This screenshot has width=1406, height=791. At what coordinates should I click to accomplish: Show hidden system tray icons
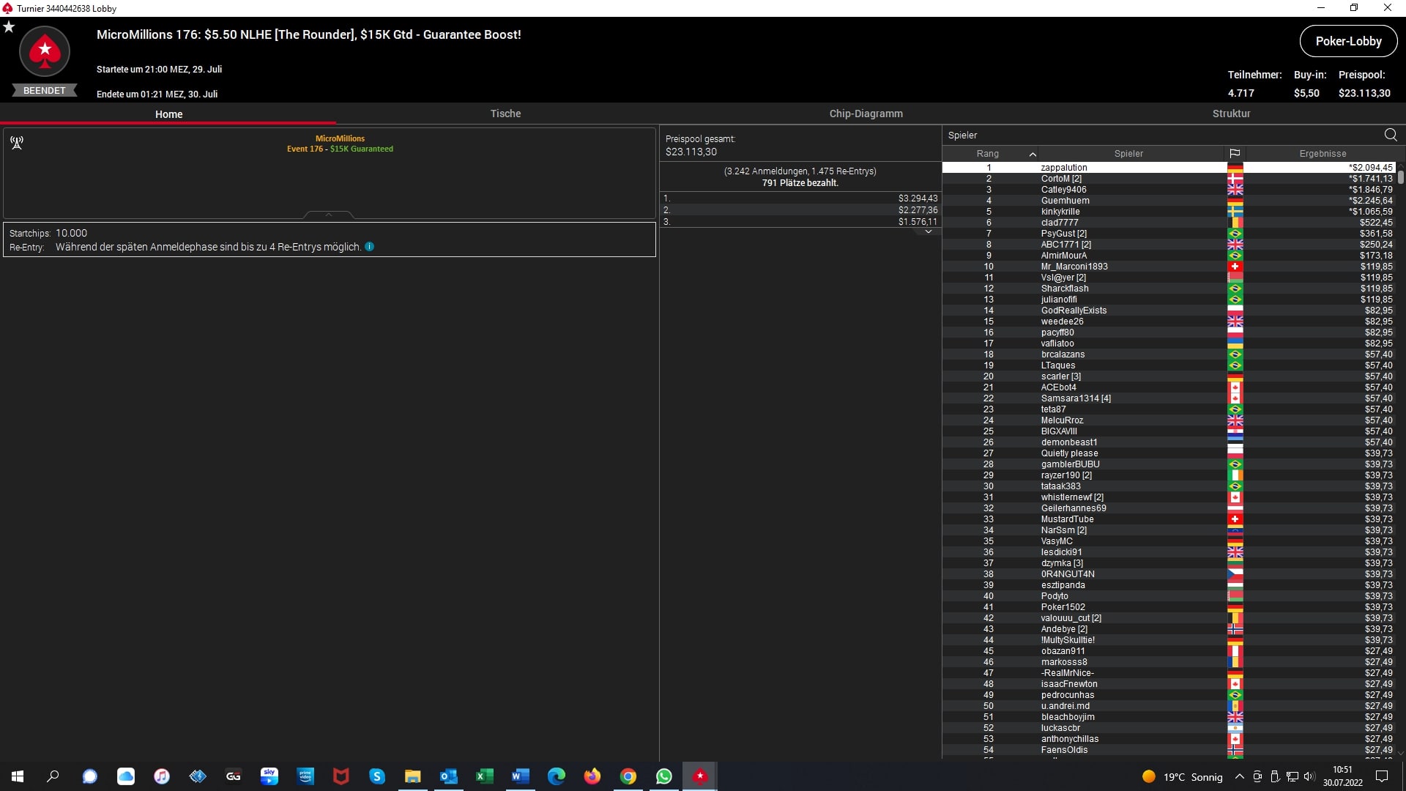[x=1239, y=776]
